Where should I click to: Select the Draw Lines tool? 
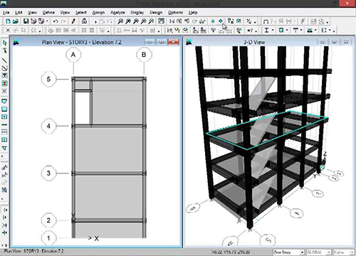point(4,60)
